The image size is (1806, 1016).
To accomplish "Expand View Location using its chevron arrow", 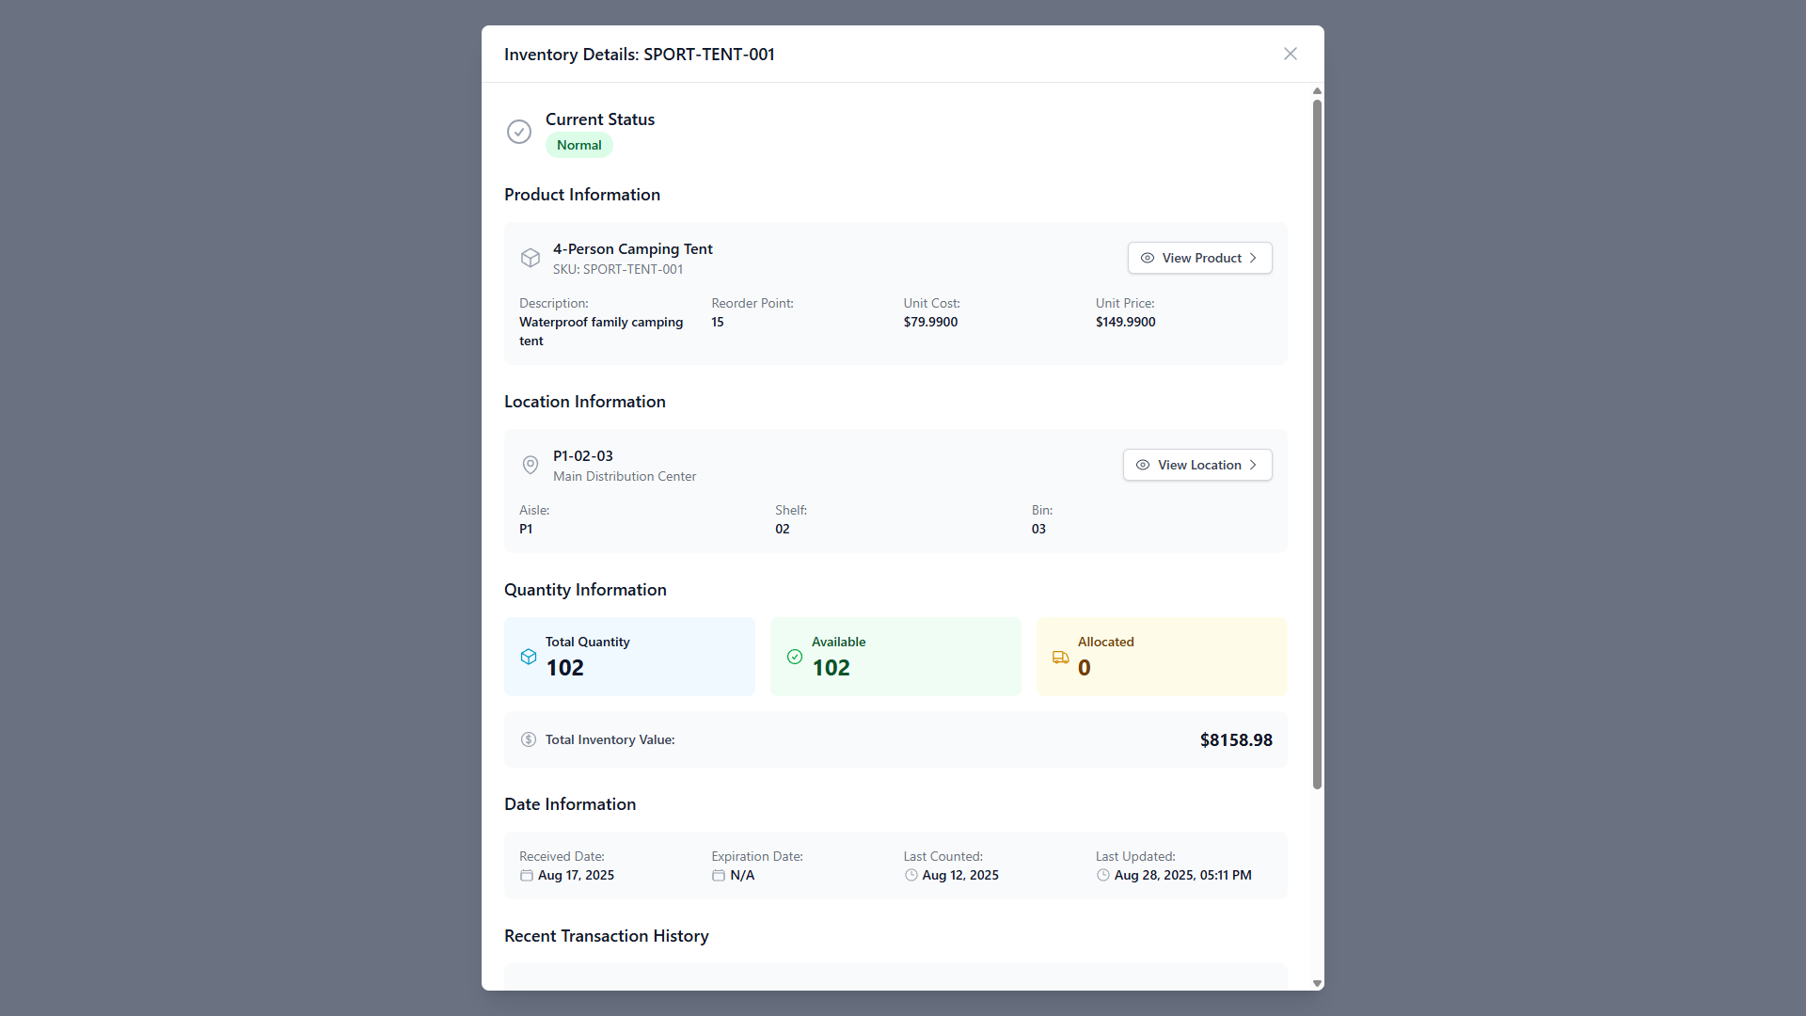I will point(1254,465).
